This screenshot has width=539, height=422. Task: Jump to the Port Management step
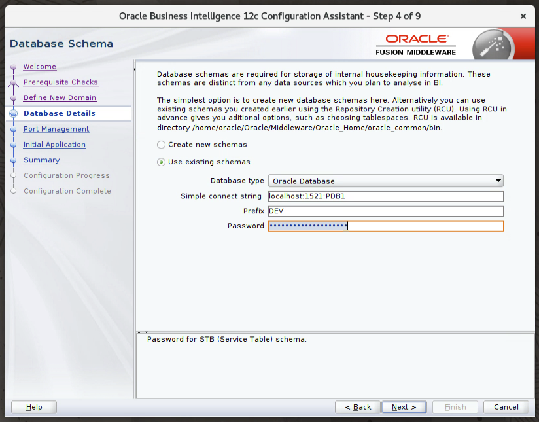click(x=56, y=129)
